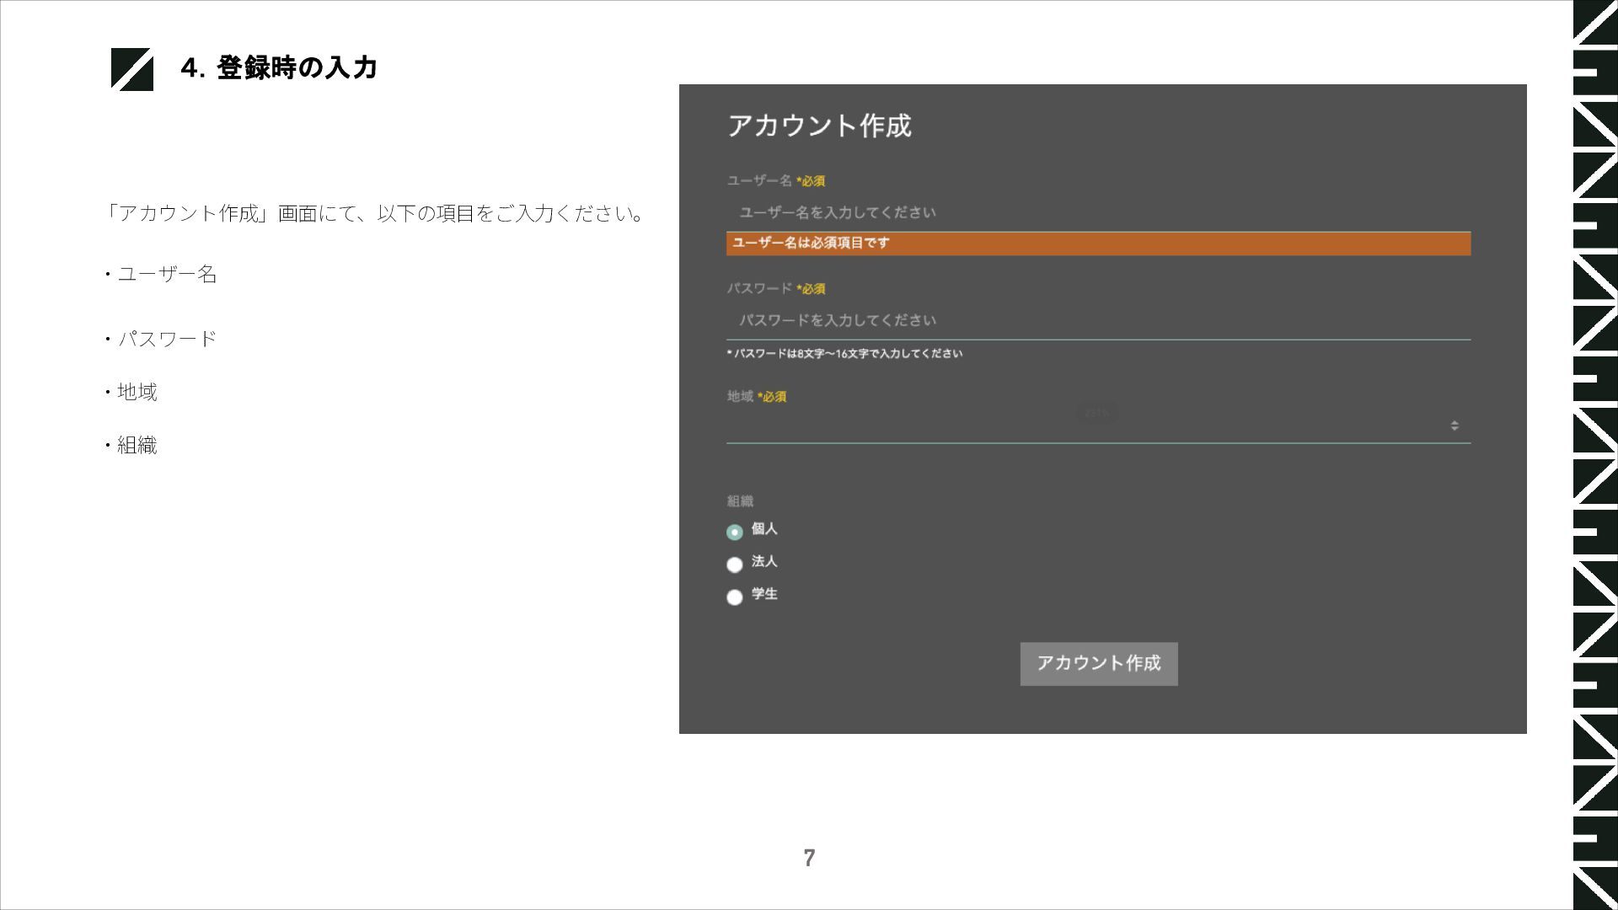The image size is (1618, 910).
Task: Click the ・地域 bullet item on the left
Action: pyautogui.click(x=132, y=392)
